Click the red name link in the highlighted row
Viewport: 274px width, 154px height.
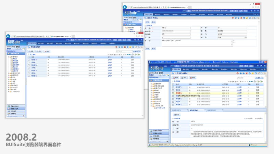[178, 93]
